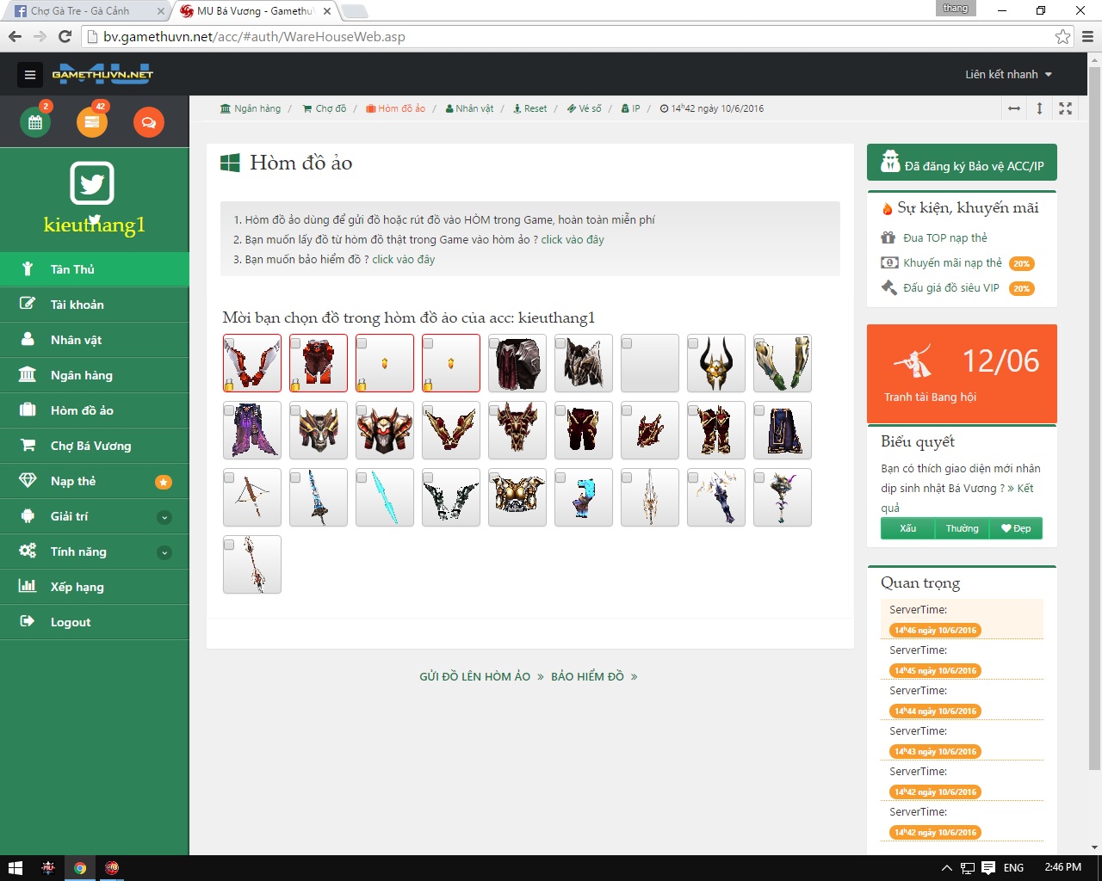
Task: Open the hamburger menu beside the GameThuVN logo
Action: [30, 75]
